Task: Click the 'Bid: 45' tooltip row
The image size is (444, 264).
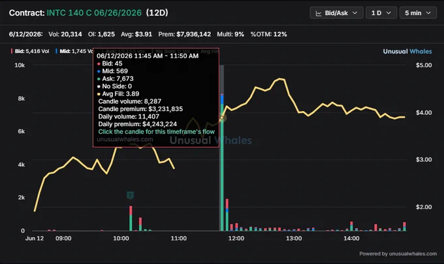Action: pos(110,63)
